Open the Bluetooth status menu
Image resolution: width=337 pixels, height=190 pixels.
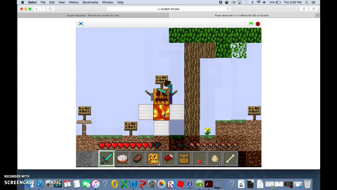point(252,2)
